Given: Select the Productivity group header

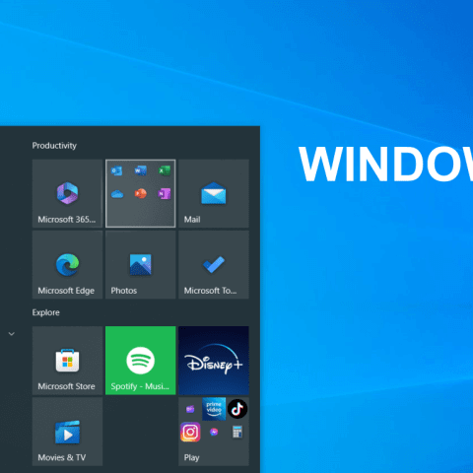Looking at the screenshot, I should [x=54, y=146].
